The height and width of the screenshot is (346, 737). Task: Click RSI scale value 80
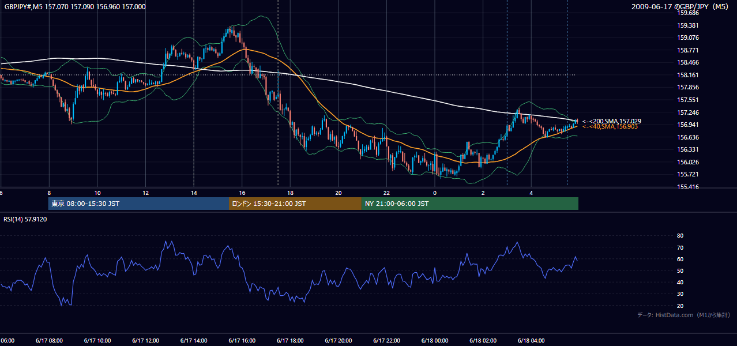click(680, 236)
